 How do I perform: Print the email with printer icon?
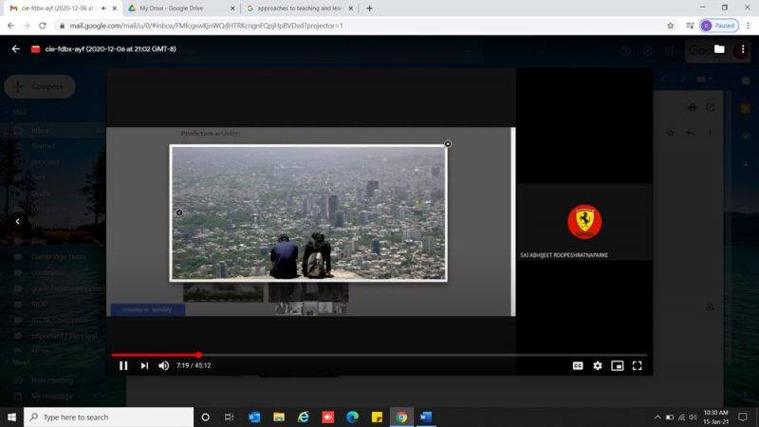pyautogui.click(x=692, y=107)
